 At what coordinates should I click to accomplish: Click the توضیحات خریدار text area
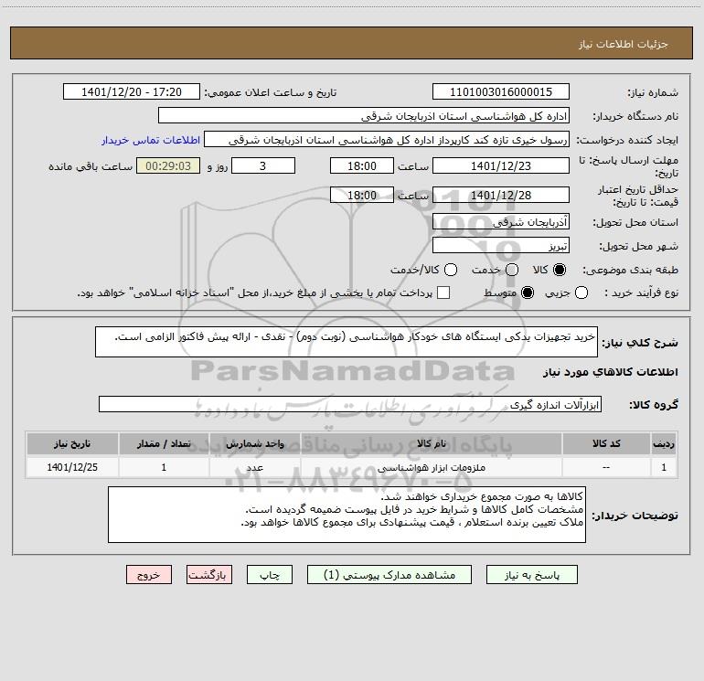point(347,515)
